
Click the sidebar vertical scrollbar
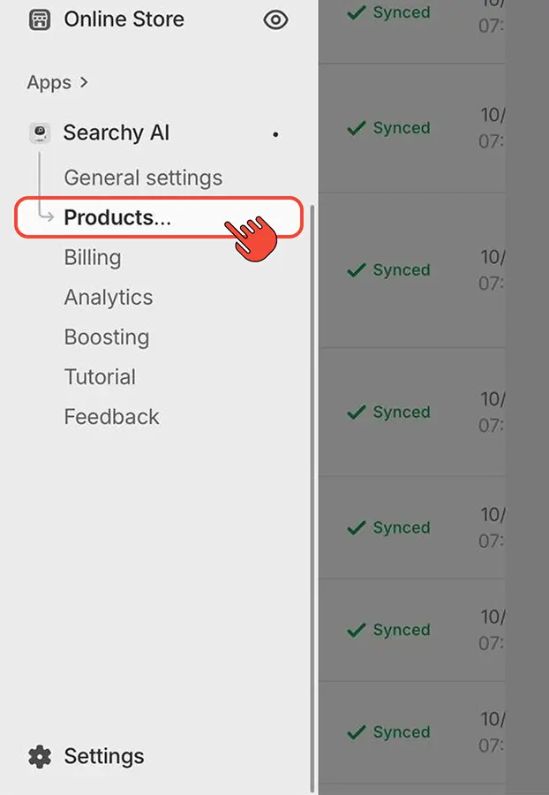tap(312, 495)
